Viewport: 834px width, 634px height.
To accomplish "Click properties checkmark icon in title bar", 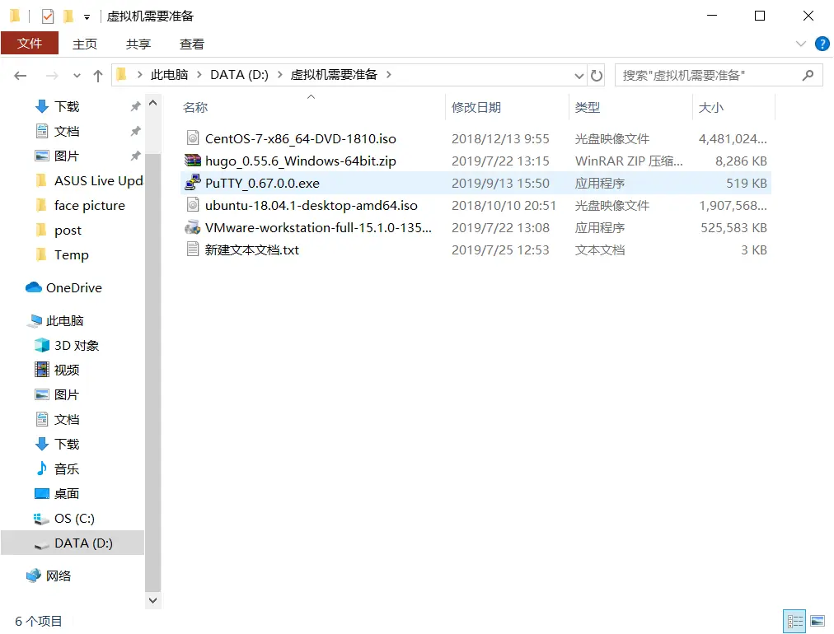I will point(47,16).
